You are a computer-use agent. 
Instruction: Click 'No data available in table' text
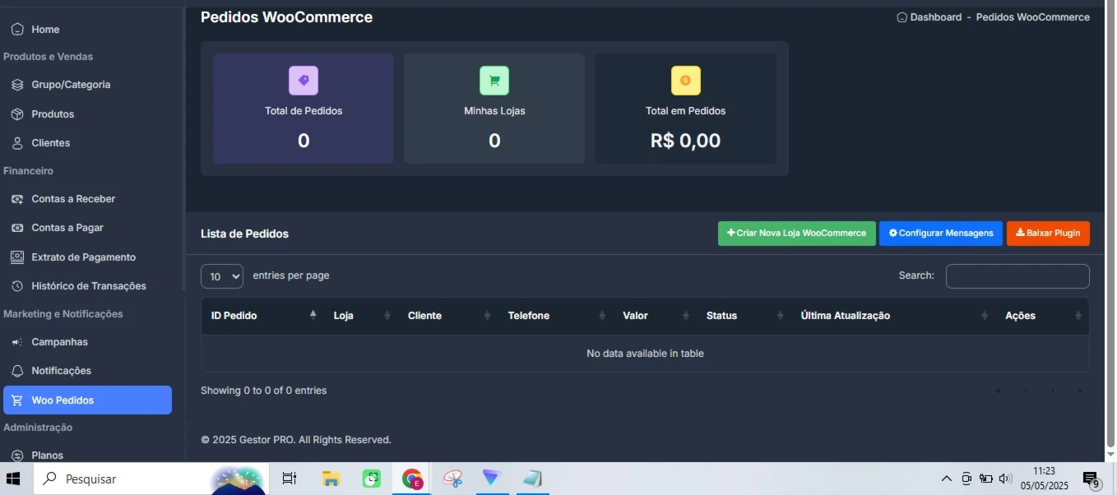coord(645,354)
